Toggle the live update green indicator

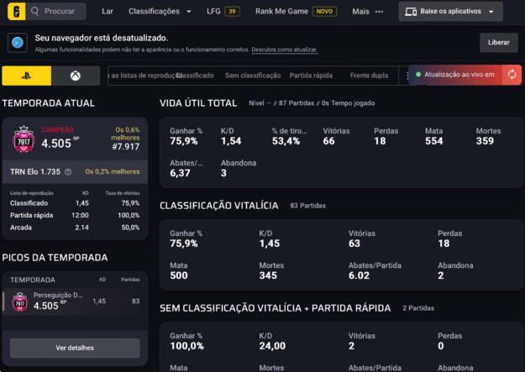418,75
